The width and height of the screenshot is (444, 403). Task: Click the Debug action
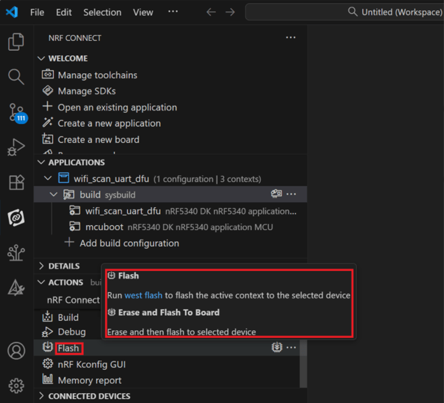71,332
